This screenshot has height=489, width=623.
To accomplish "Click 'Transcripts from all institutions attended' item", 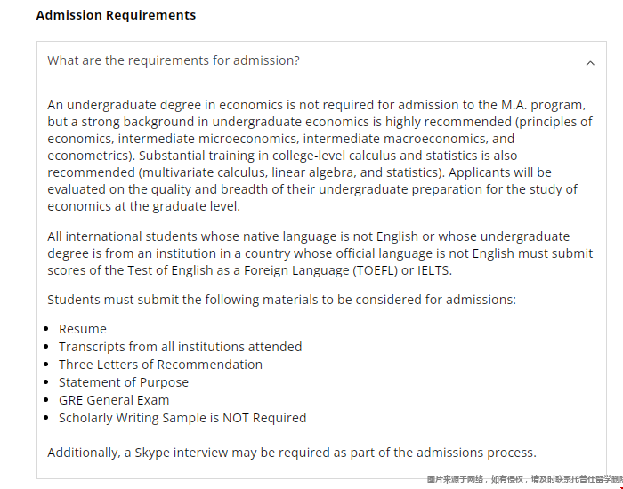I will point(180,347).
